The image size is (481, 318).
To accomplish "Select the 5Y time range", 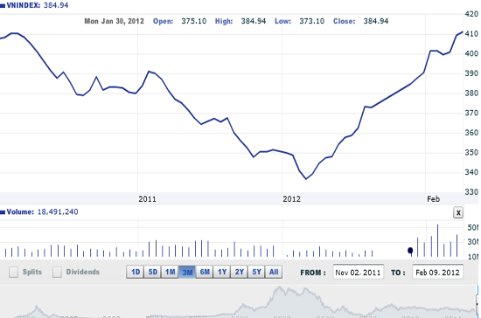I will (x=256, y=272).
